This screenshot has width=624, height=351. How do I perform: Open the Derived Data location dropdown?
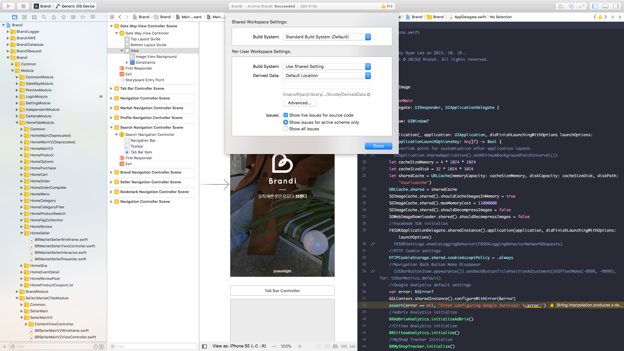[x=327, y=75]
